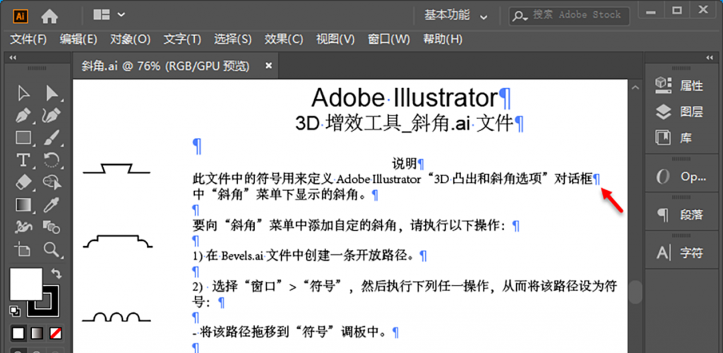This screenshot has width=723, height=353.
Task: Open the 基本功能 workspace dropdown
Action: point(455,15)
